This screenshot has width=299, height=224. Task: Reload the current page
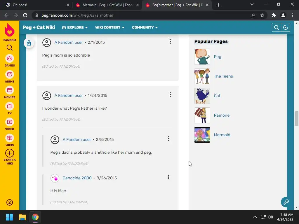pyautogui.click(x=25, y=15)
